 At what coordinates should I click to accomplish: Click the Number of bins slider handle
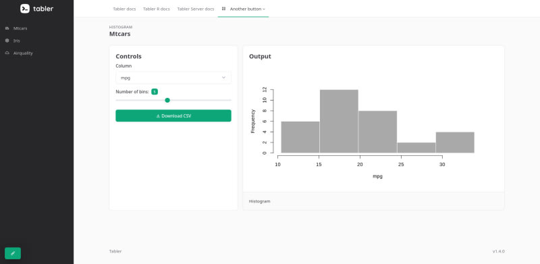(167, 101)
